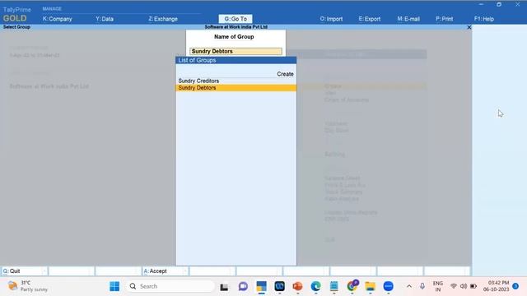
Task: Open the E: Export menu
Action: (370, 19)
